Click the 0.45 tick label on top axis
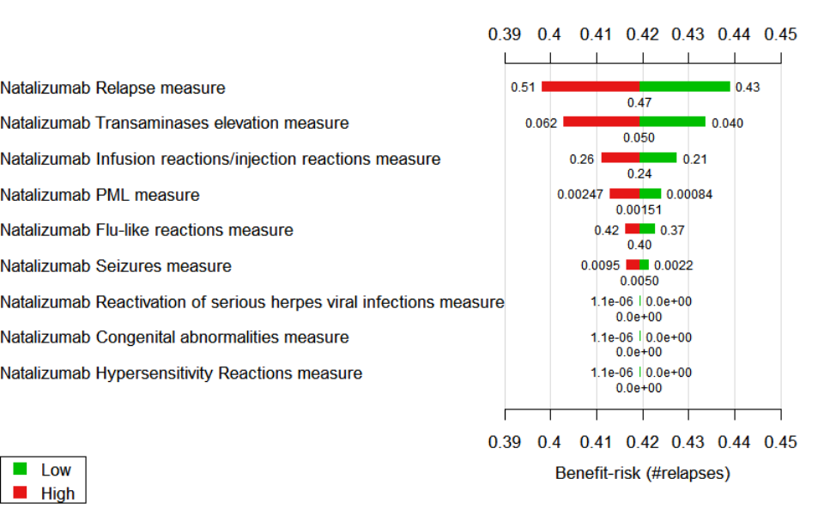Screen dimensions: 824x515 780,34
